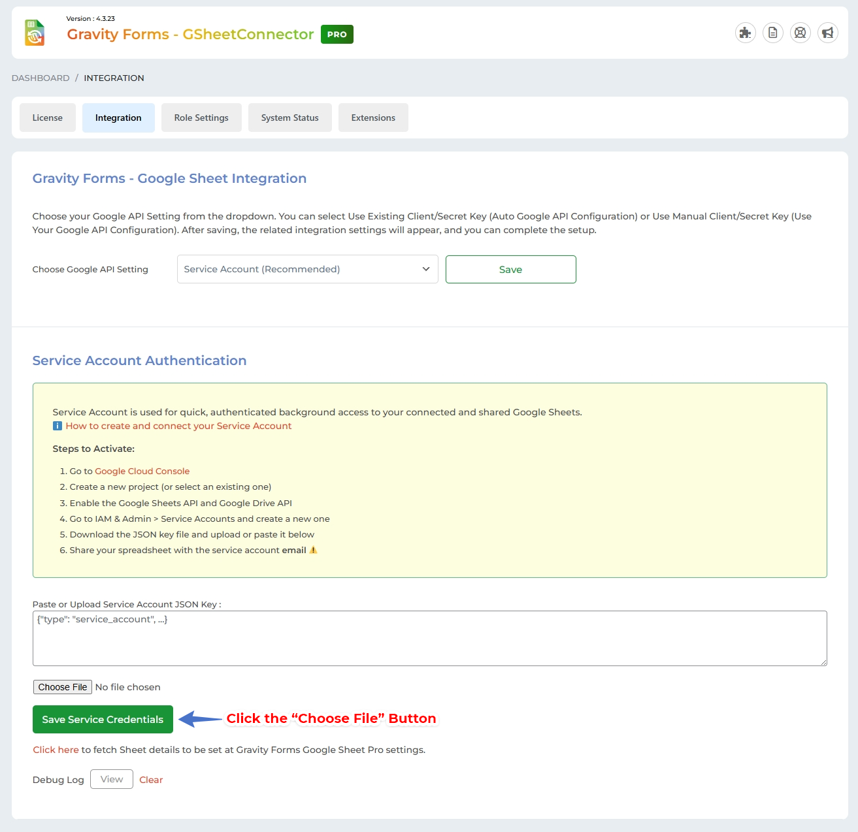Switch to the License tab
Image resolution: width=858 pixels, height=832 pixels.
pyautogui.click(x=47, y=118)
